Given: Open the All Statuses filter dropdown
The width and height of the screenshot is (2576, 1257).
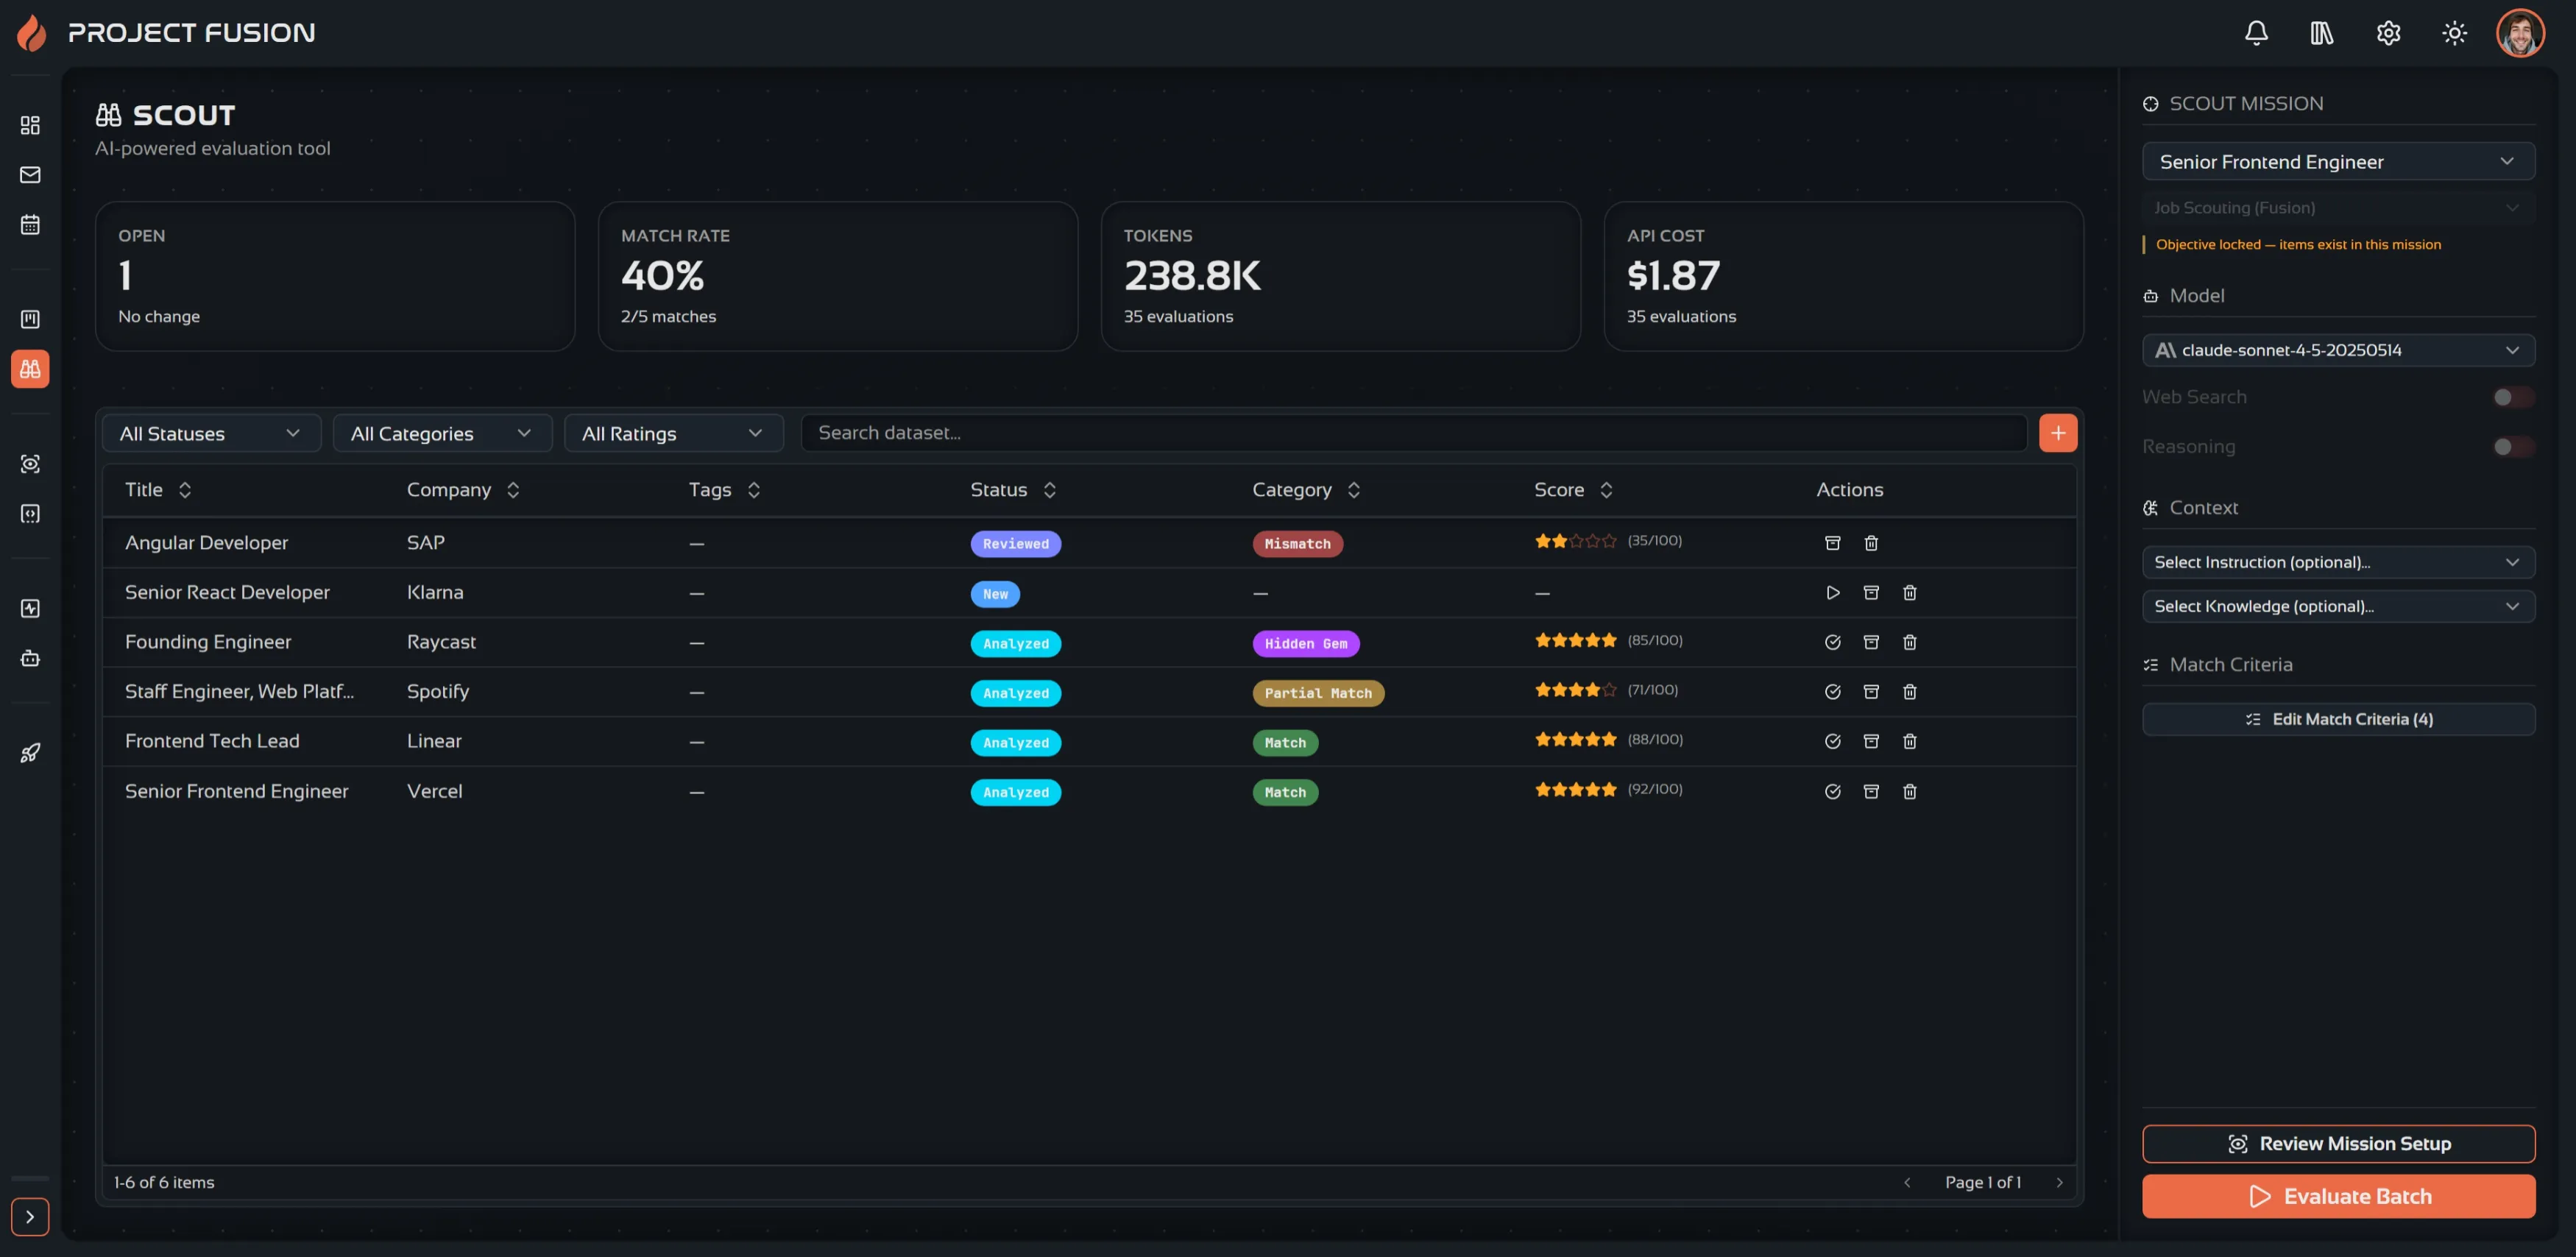Looking at the screenshot, I should (x=211, y=433).
